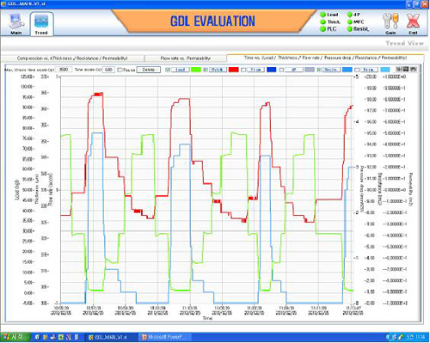Click the dP trace label button
The width and height of the screenshot is (430, 343).
(294, 70)
